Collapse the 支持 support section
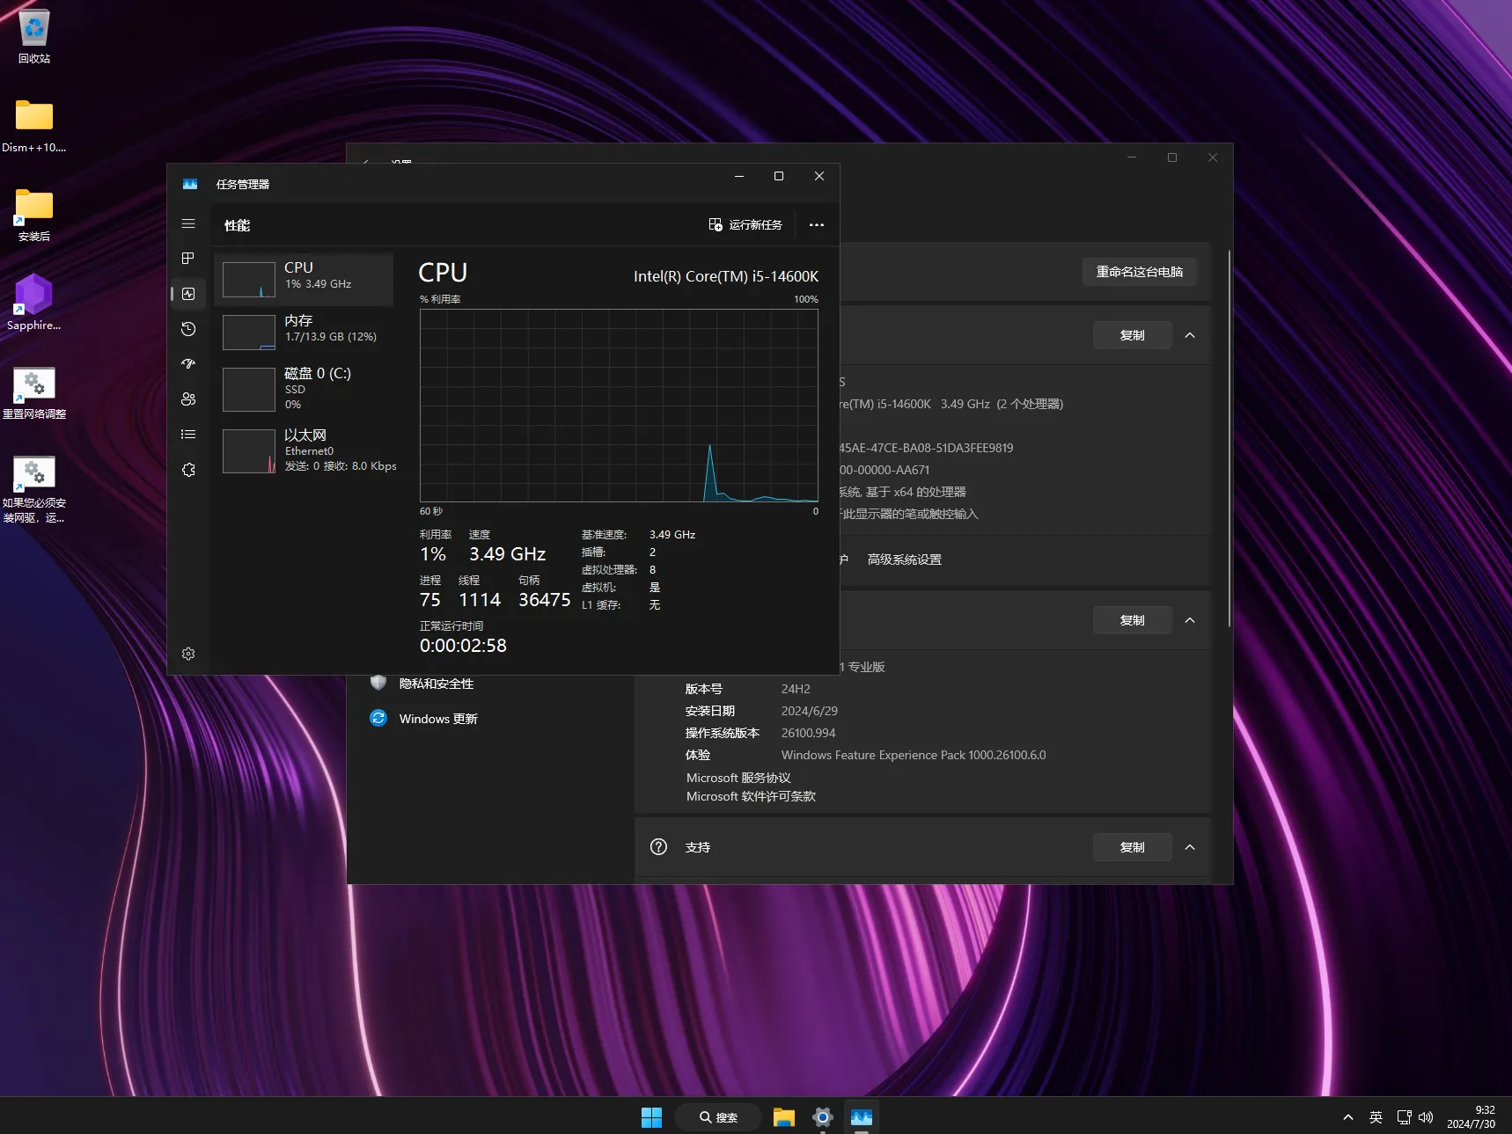Screen dimensions: 1512x1134 [x=1190, y=846]
